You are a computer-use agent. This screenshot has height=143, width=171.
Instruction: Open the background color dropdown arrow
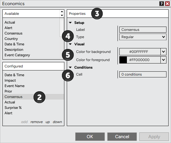point(163,52)
